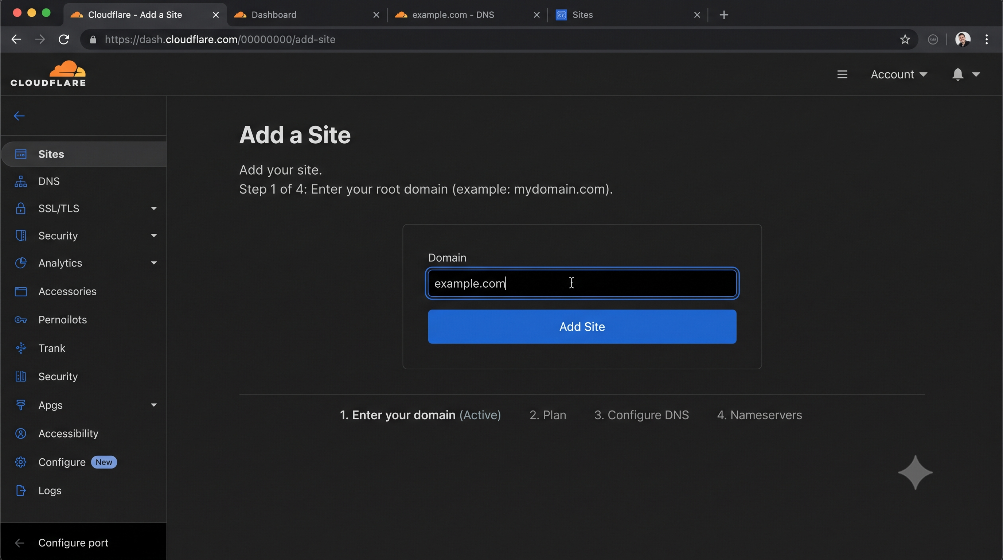
Task: Click the Apgs filter icon
Action: click(21, 405)
